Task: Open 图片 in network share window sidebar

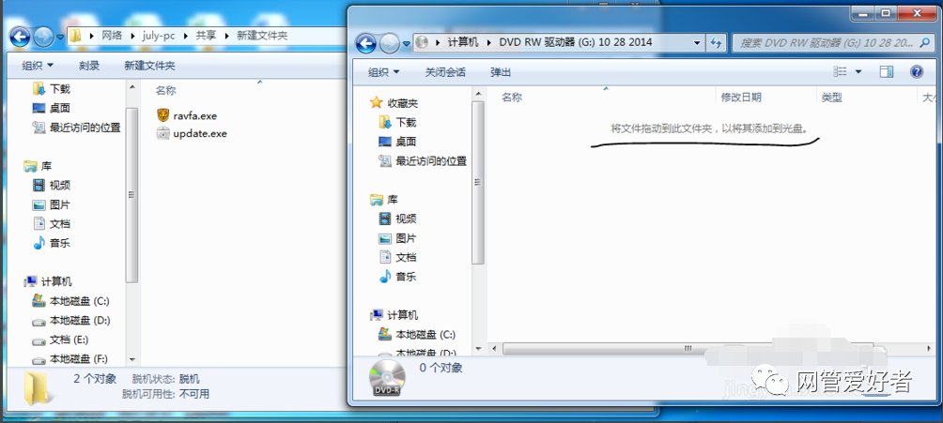Action: click(x=51, y=204)
